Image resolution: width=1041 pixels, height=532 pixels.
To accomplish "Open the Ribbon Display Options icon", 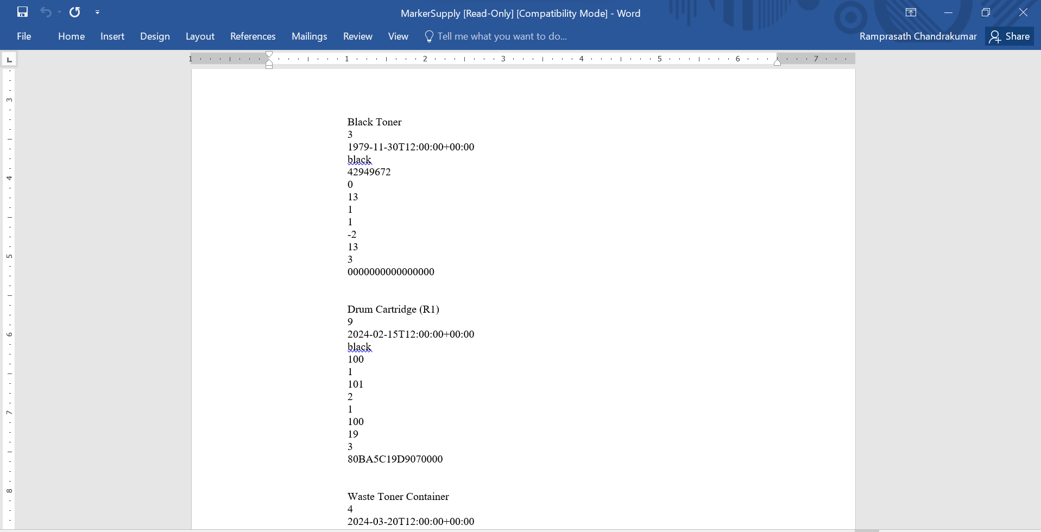I will pos(911,12).
